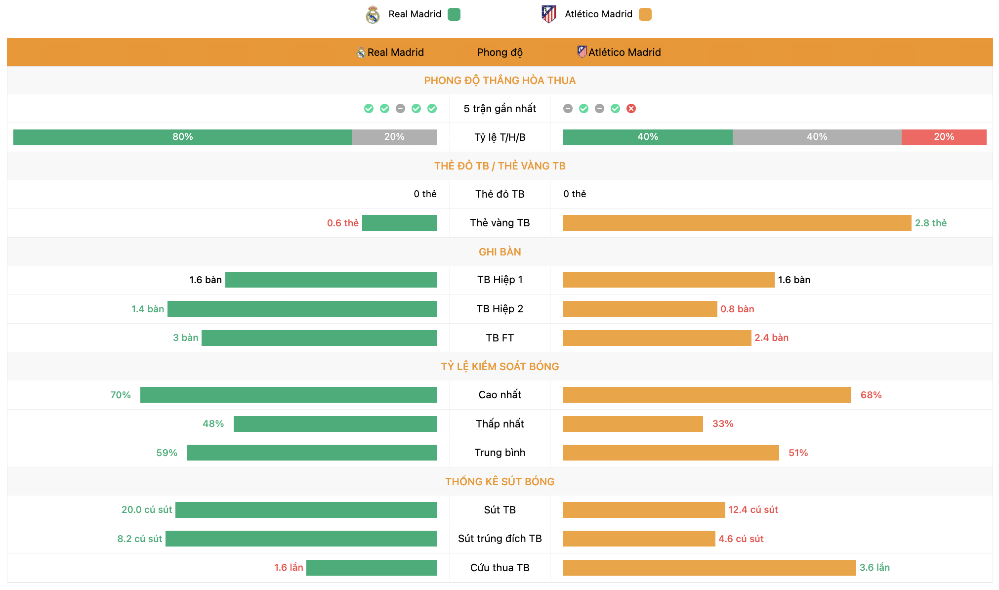Viewport: 999px width, 590px height.
Task: Click Atlético's fourth recent-match win icon
Action: tap(615, 109)
